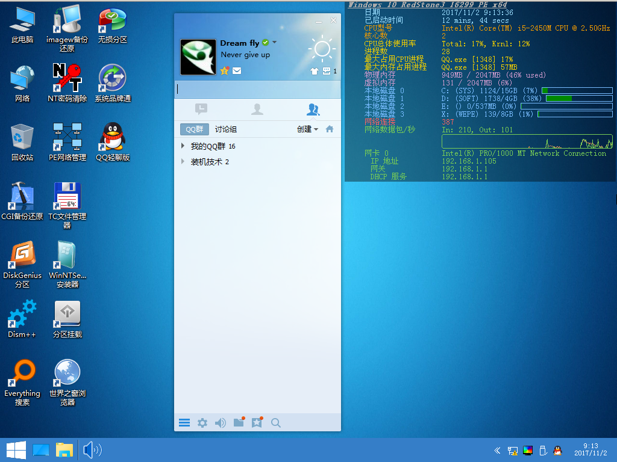Open the mail envelope icon under the profile
617x462 pixels.
pyautogui.click(x=237, y=71)
